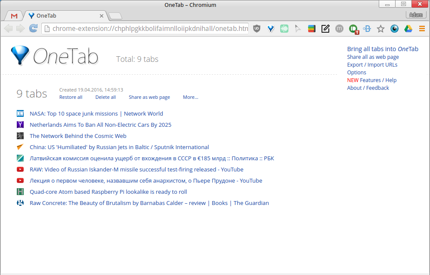
Task: Click the Created 19.04.2016 timestamp
Action: pos(91,90)
